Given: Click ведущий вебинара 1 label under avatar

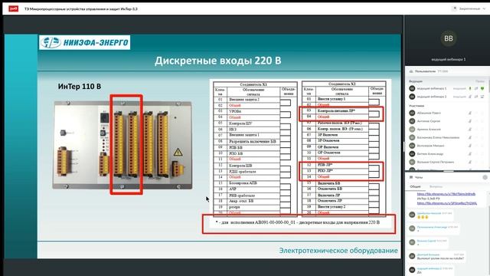Looking at the screenshot, I should (x=449, y=59).
